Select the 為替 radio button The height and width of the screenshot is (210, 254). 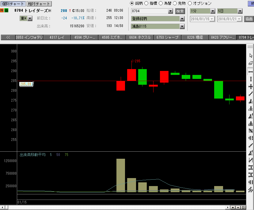161,3
